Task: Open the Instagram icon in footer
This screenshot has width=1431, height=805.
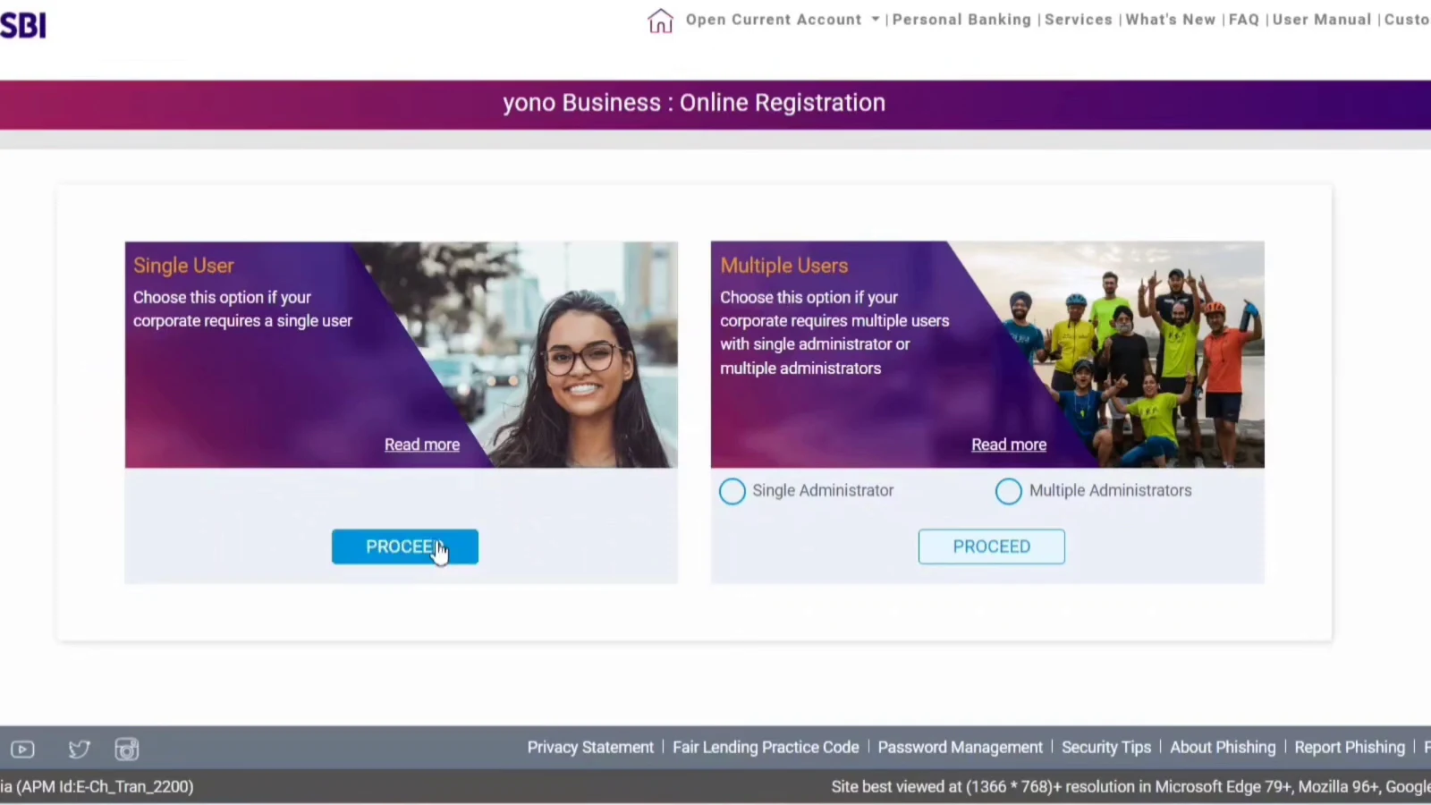Action: (127, 750)
